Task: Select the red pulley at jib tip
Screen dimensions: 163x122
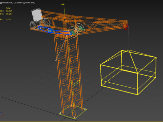Action: coord(126,27)
